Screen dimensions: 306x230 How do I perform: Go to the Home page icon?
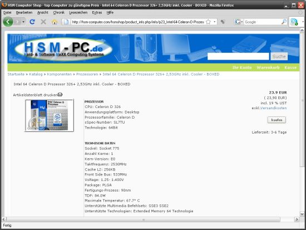(55, 22)
